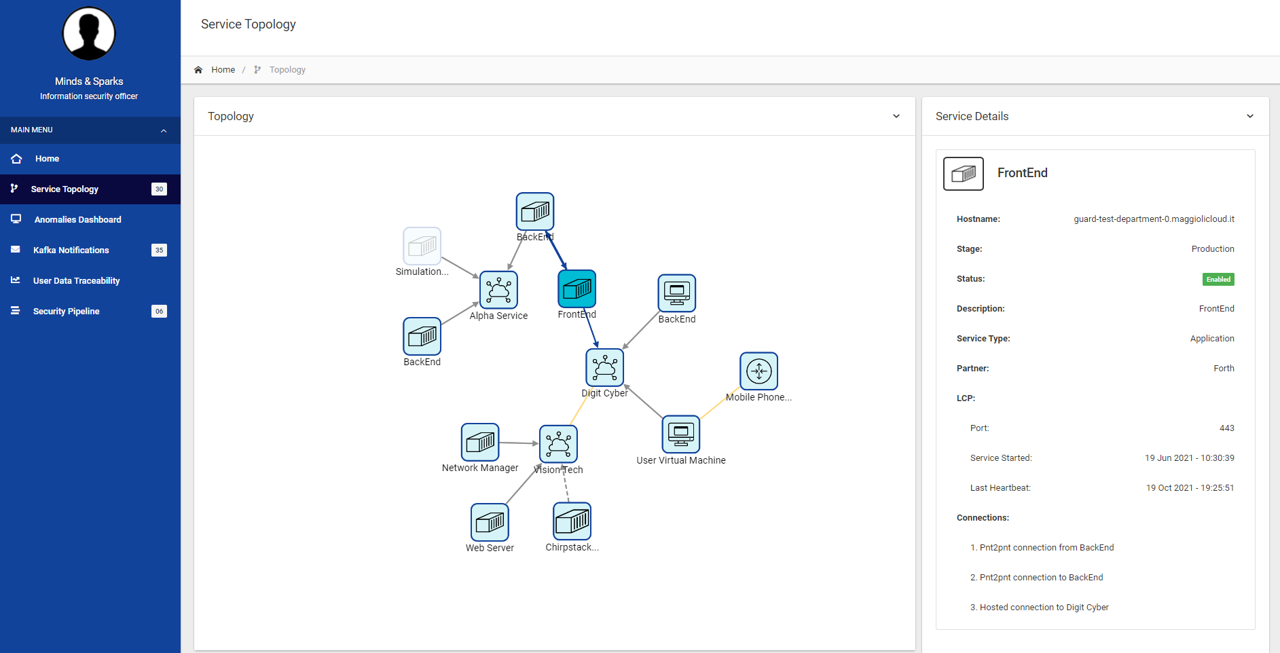
Task: Select the top BackEnd container node
Action: coord(535,212)
